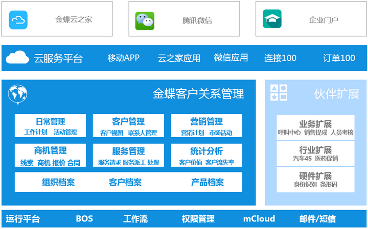This screenshot has height=229, width=368.
Task: Open the 营销管理 module heading
Action: 206,121
